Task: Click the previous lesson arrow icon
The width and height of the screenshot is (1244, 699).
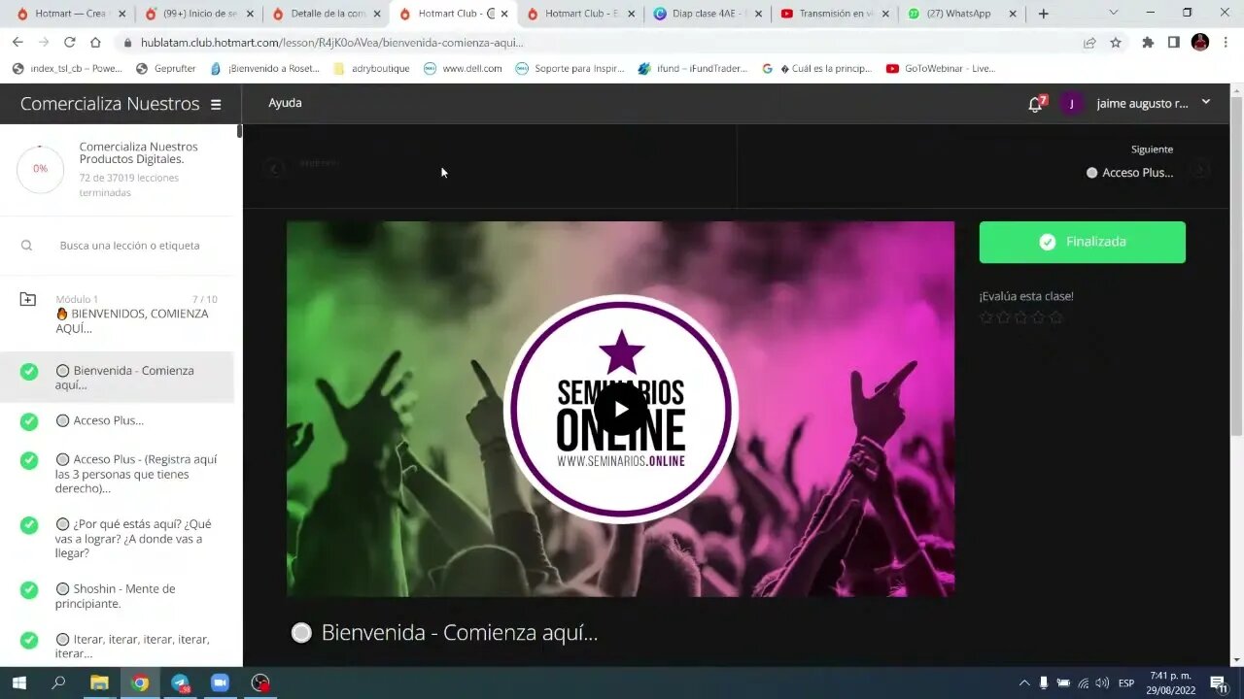Action: coord(274,169)
